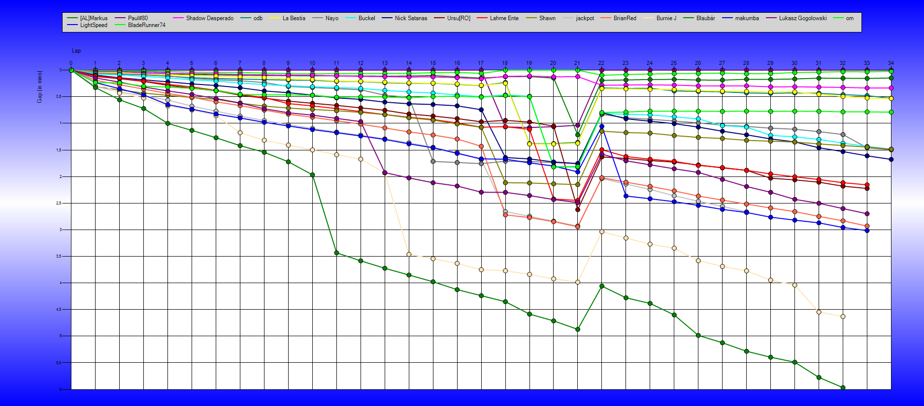Click the blue line swatch beside LightSpeed
The width and height of the screenshot is (924, 406).
click(72, 25)
